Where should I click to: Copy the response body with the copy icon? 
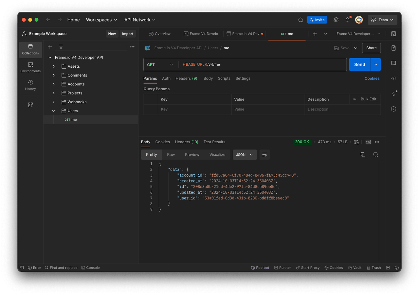coord(363,155)
